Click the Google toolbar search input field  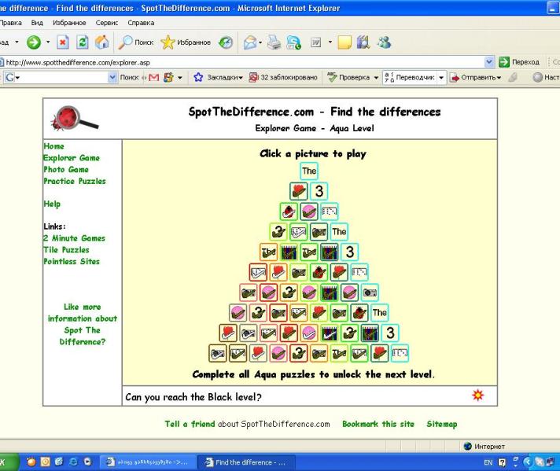click(60, 77)
